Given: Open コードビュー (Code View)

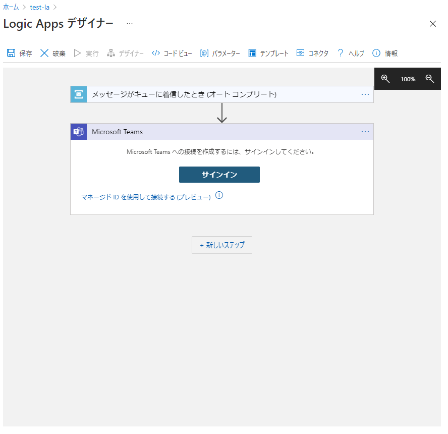Looking at the screenshot, I should pos(155,52).
